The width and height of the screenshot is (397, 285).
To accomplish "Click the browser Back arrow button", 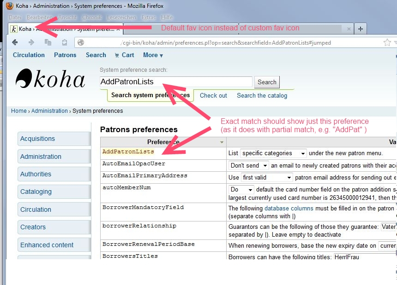I will [x=15, y=42].
